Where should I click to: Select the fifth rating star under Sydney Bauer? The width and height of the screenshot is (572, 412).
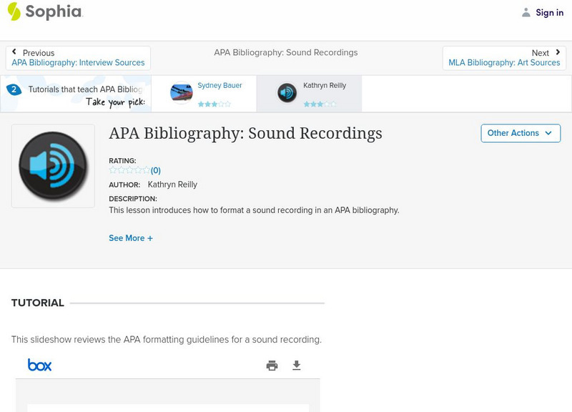point(227,104)
